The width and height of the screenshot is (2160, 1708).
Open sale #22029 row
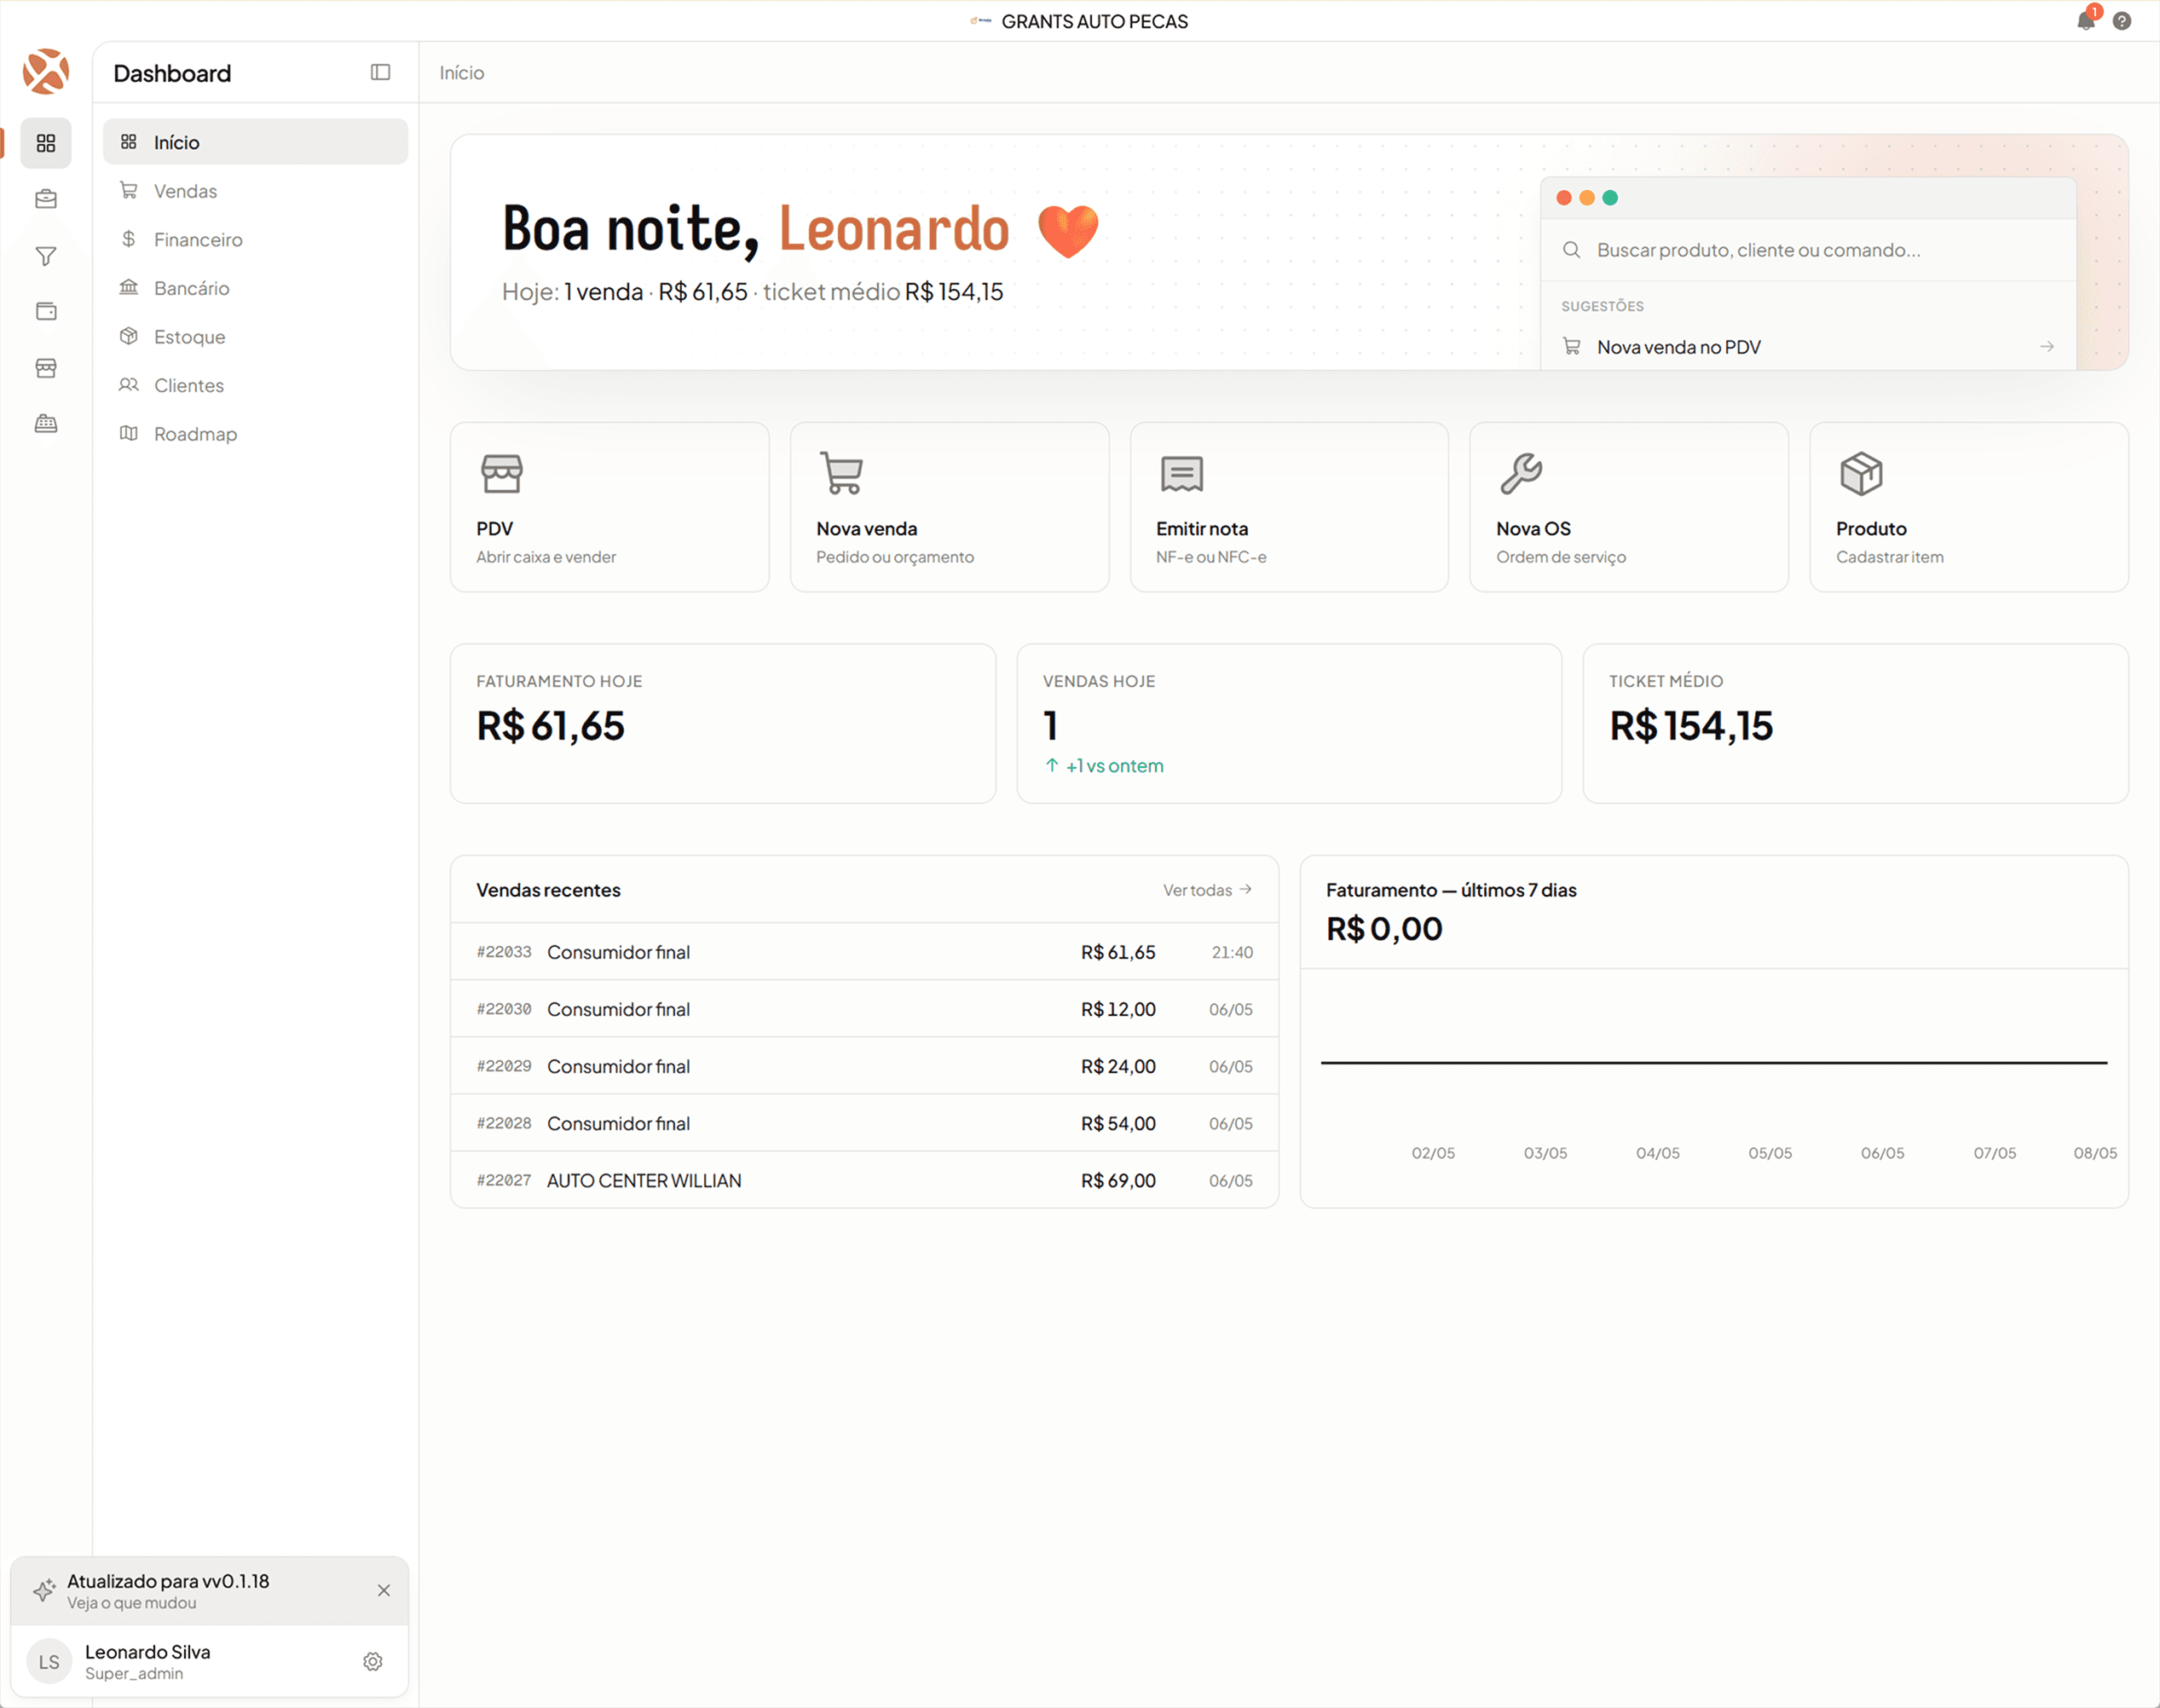click(864, 1066)
